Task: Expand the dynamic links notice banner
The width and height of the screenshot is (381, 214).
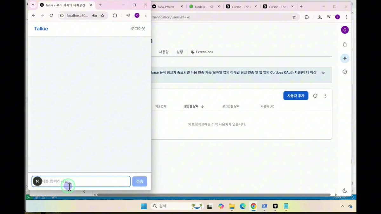Action: [x=323, y=73]
